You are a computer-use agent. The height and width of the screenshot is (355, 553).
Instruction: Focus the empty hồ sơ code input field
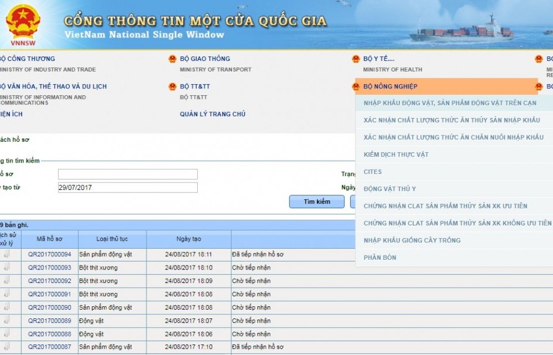click(128, 174)
